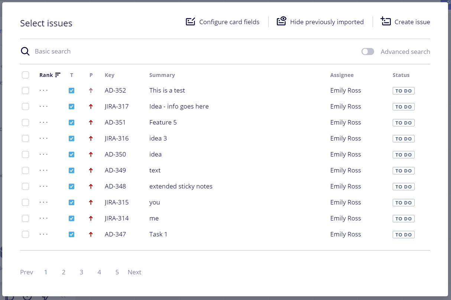This screenshot has height=300, width=451.
Task: Check the select-all checkbox in header
Action: 25,75
